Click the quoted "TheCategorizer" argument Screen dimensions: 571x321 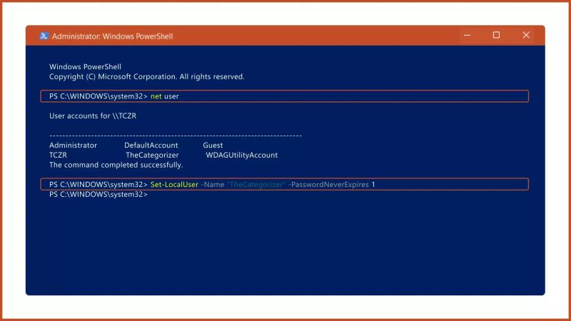tap(256, 185)
